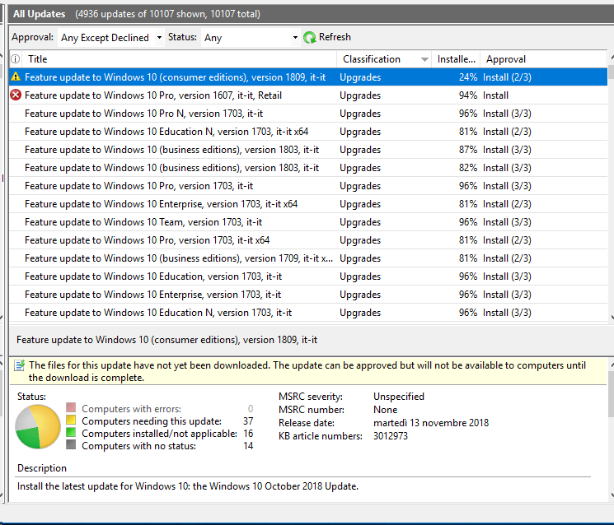Viewport: 614px width, 525px height.
Task: Sort by the Title column header
Action: 180,59
